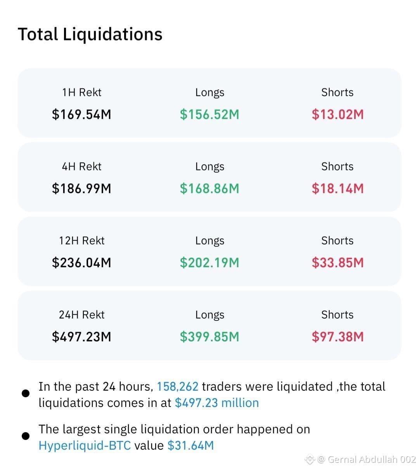Click the 158,262 traders link
Image resolution: width=419 pixels, height=469 pixels.
coord(177,386)
